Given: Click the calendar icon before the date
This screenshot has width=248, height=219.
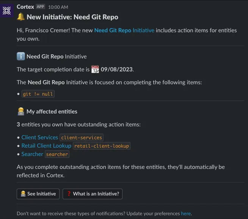Looking at the screenshot, I should point(95,69).
